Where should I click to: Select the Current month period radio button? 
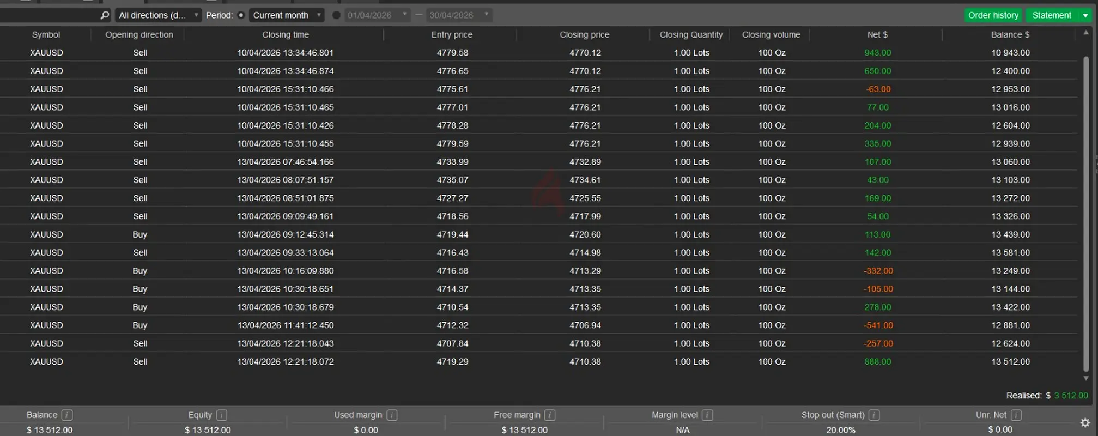point(241,15)
